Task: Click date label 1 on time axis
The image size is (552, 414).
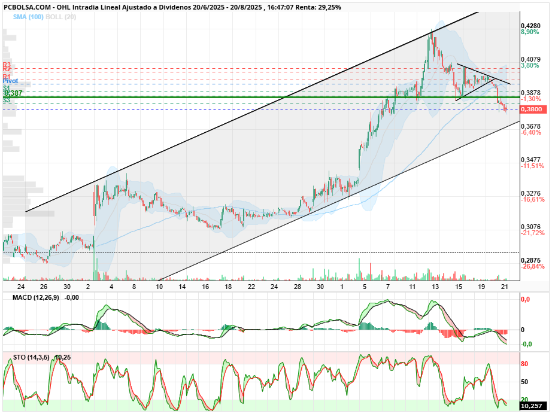Action: pos(342,287)
